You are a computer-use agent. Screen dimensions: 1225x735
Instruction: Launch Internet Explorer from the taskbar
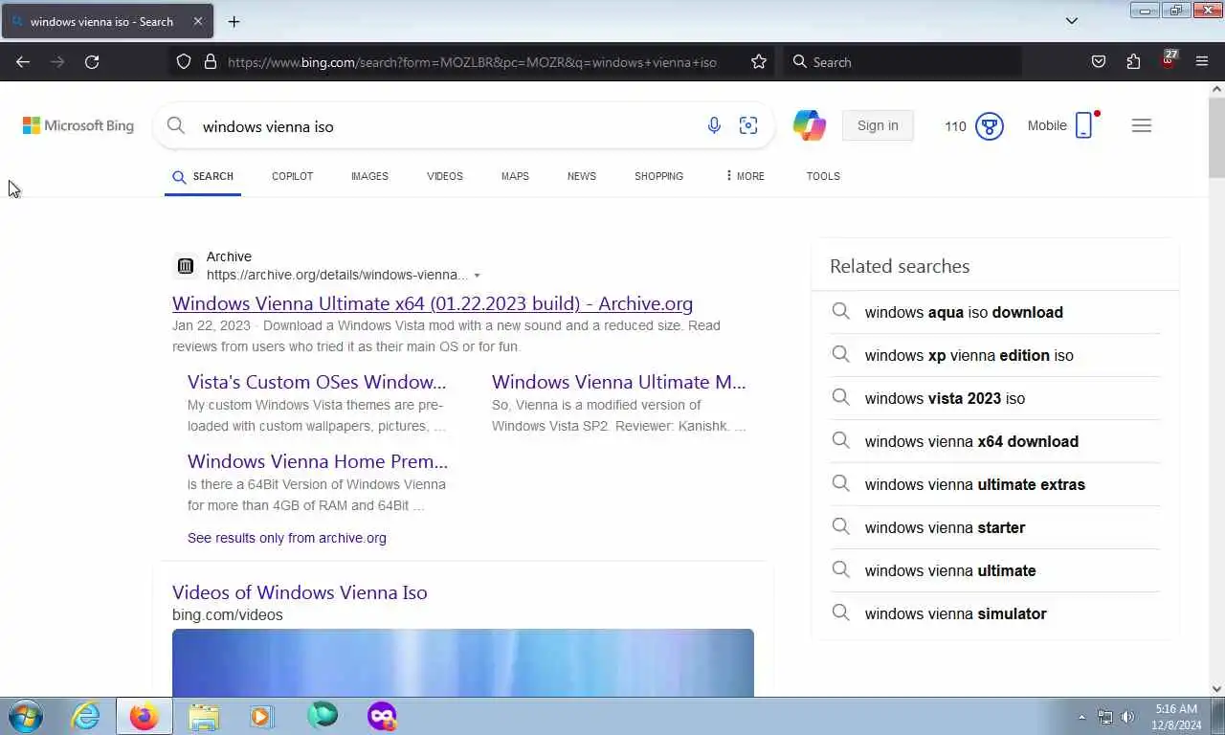pyautogui.click(x=85, y=716)
